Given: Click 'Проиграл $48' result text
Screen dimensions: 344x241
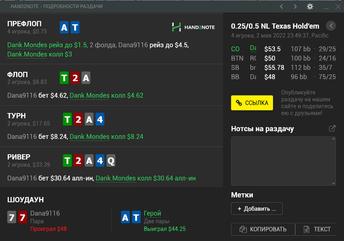Looking at the screenshot, I should point(49,229).
